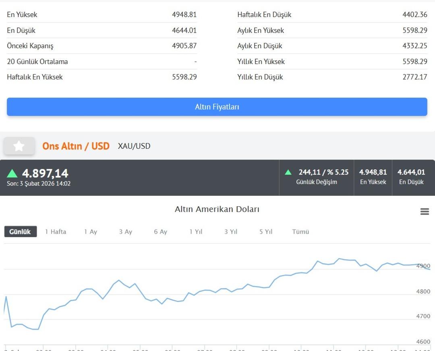
Task: Open the chart hamburger menu
Action: click(425, 211)
